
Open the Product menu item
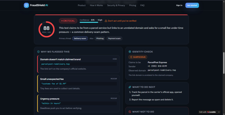pos(82,5)
